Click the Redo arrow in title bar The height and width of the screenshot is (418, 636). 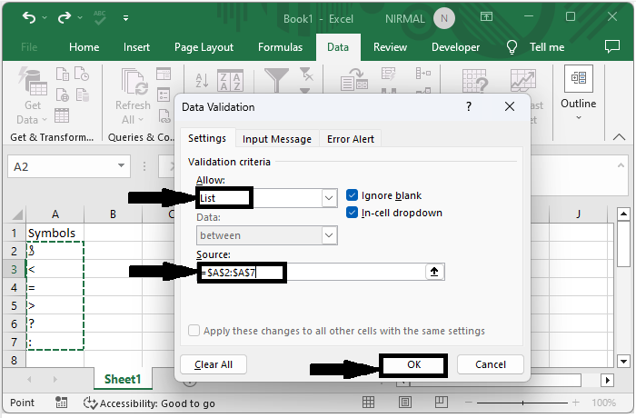65,17
